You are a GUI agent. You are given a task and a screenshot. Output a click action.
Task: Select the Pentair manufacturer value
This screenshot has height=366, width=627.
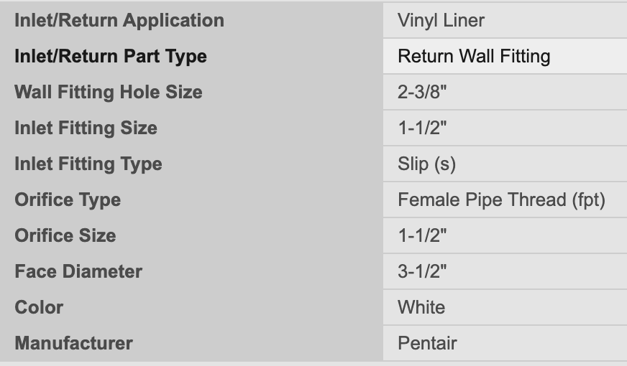427,343
